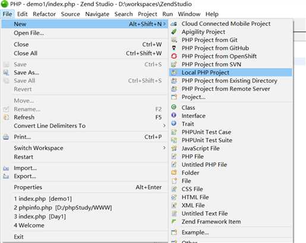Viewport: 306px width, 243px height.
Task: Open recent item 4 Welcome
Action: 85,225
